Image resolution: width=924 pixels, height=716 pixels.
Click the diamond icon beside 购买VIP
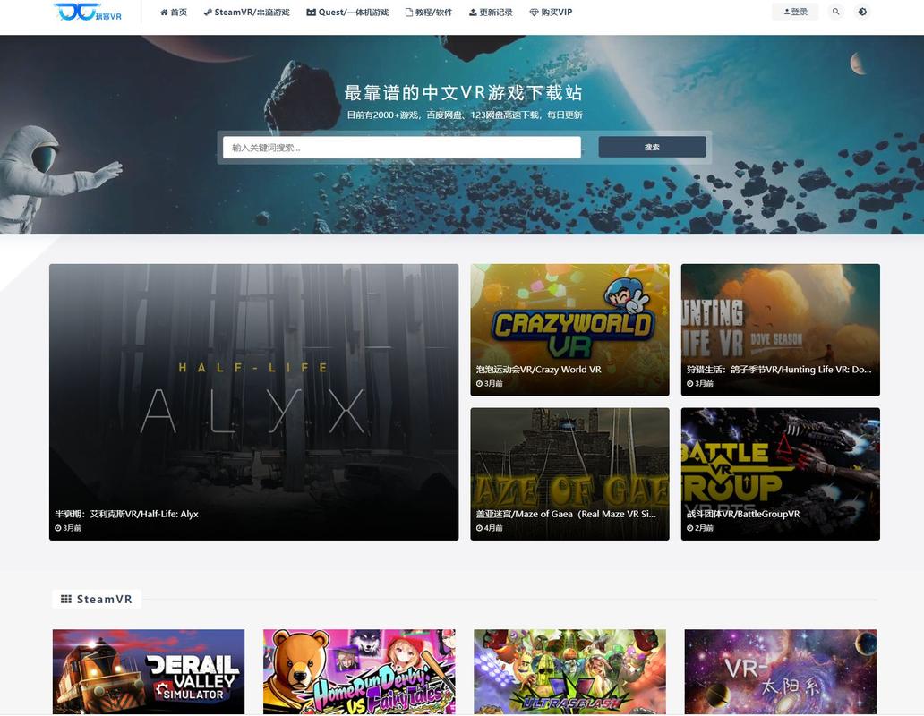click(534, 12)
